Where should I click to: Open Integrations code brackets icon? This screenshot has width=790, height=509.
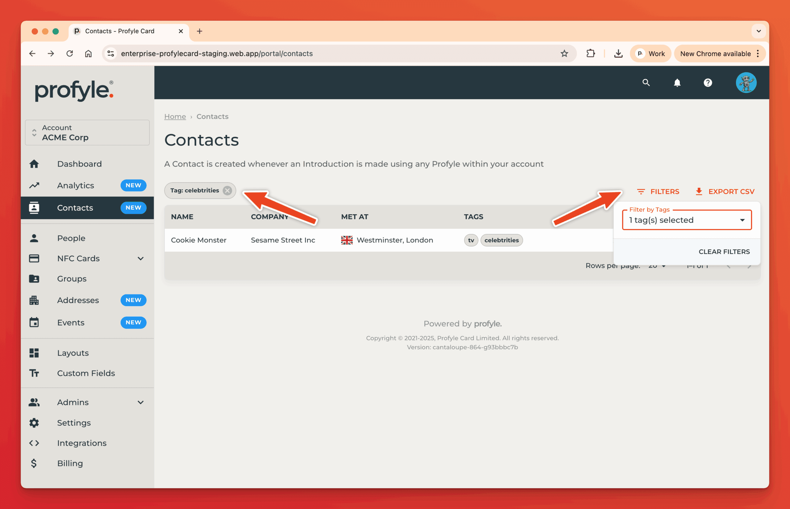point(34,443)
